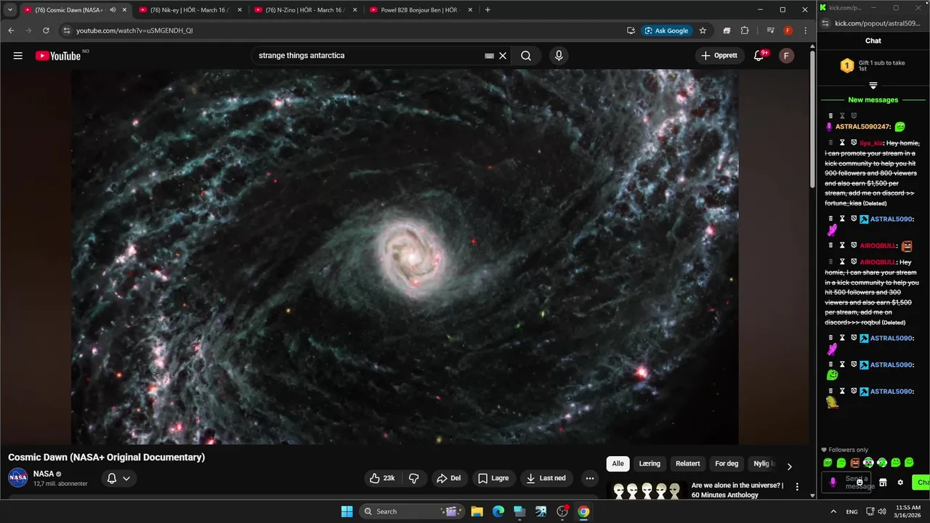Image resolution: width=930 pixels, height=523 pixels.
Task: Open Microsoft Edge from taskbar
Action: [x=498, y=511]
